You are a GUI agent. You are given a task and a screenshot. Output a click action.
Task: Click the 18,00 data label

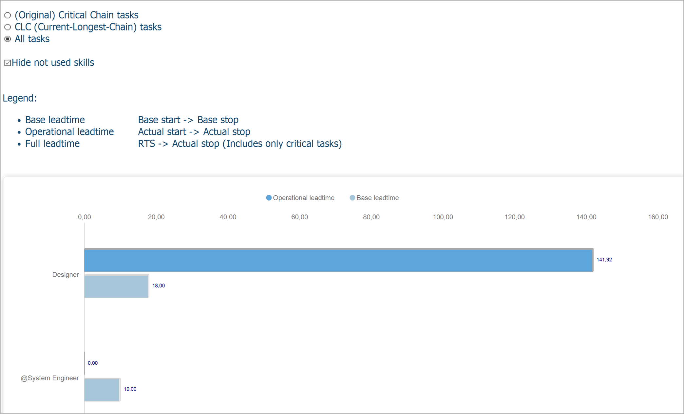pos(159,286)
